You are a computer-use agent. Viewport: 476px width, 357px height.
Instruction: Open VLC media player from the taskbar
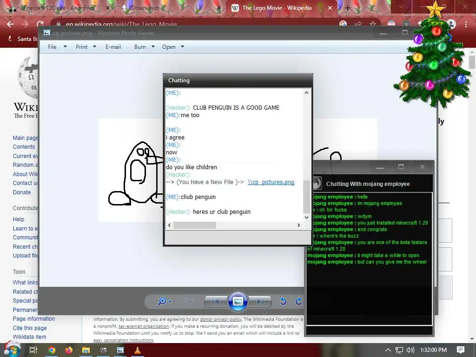tap(138, 350)
